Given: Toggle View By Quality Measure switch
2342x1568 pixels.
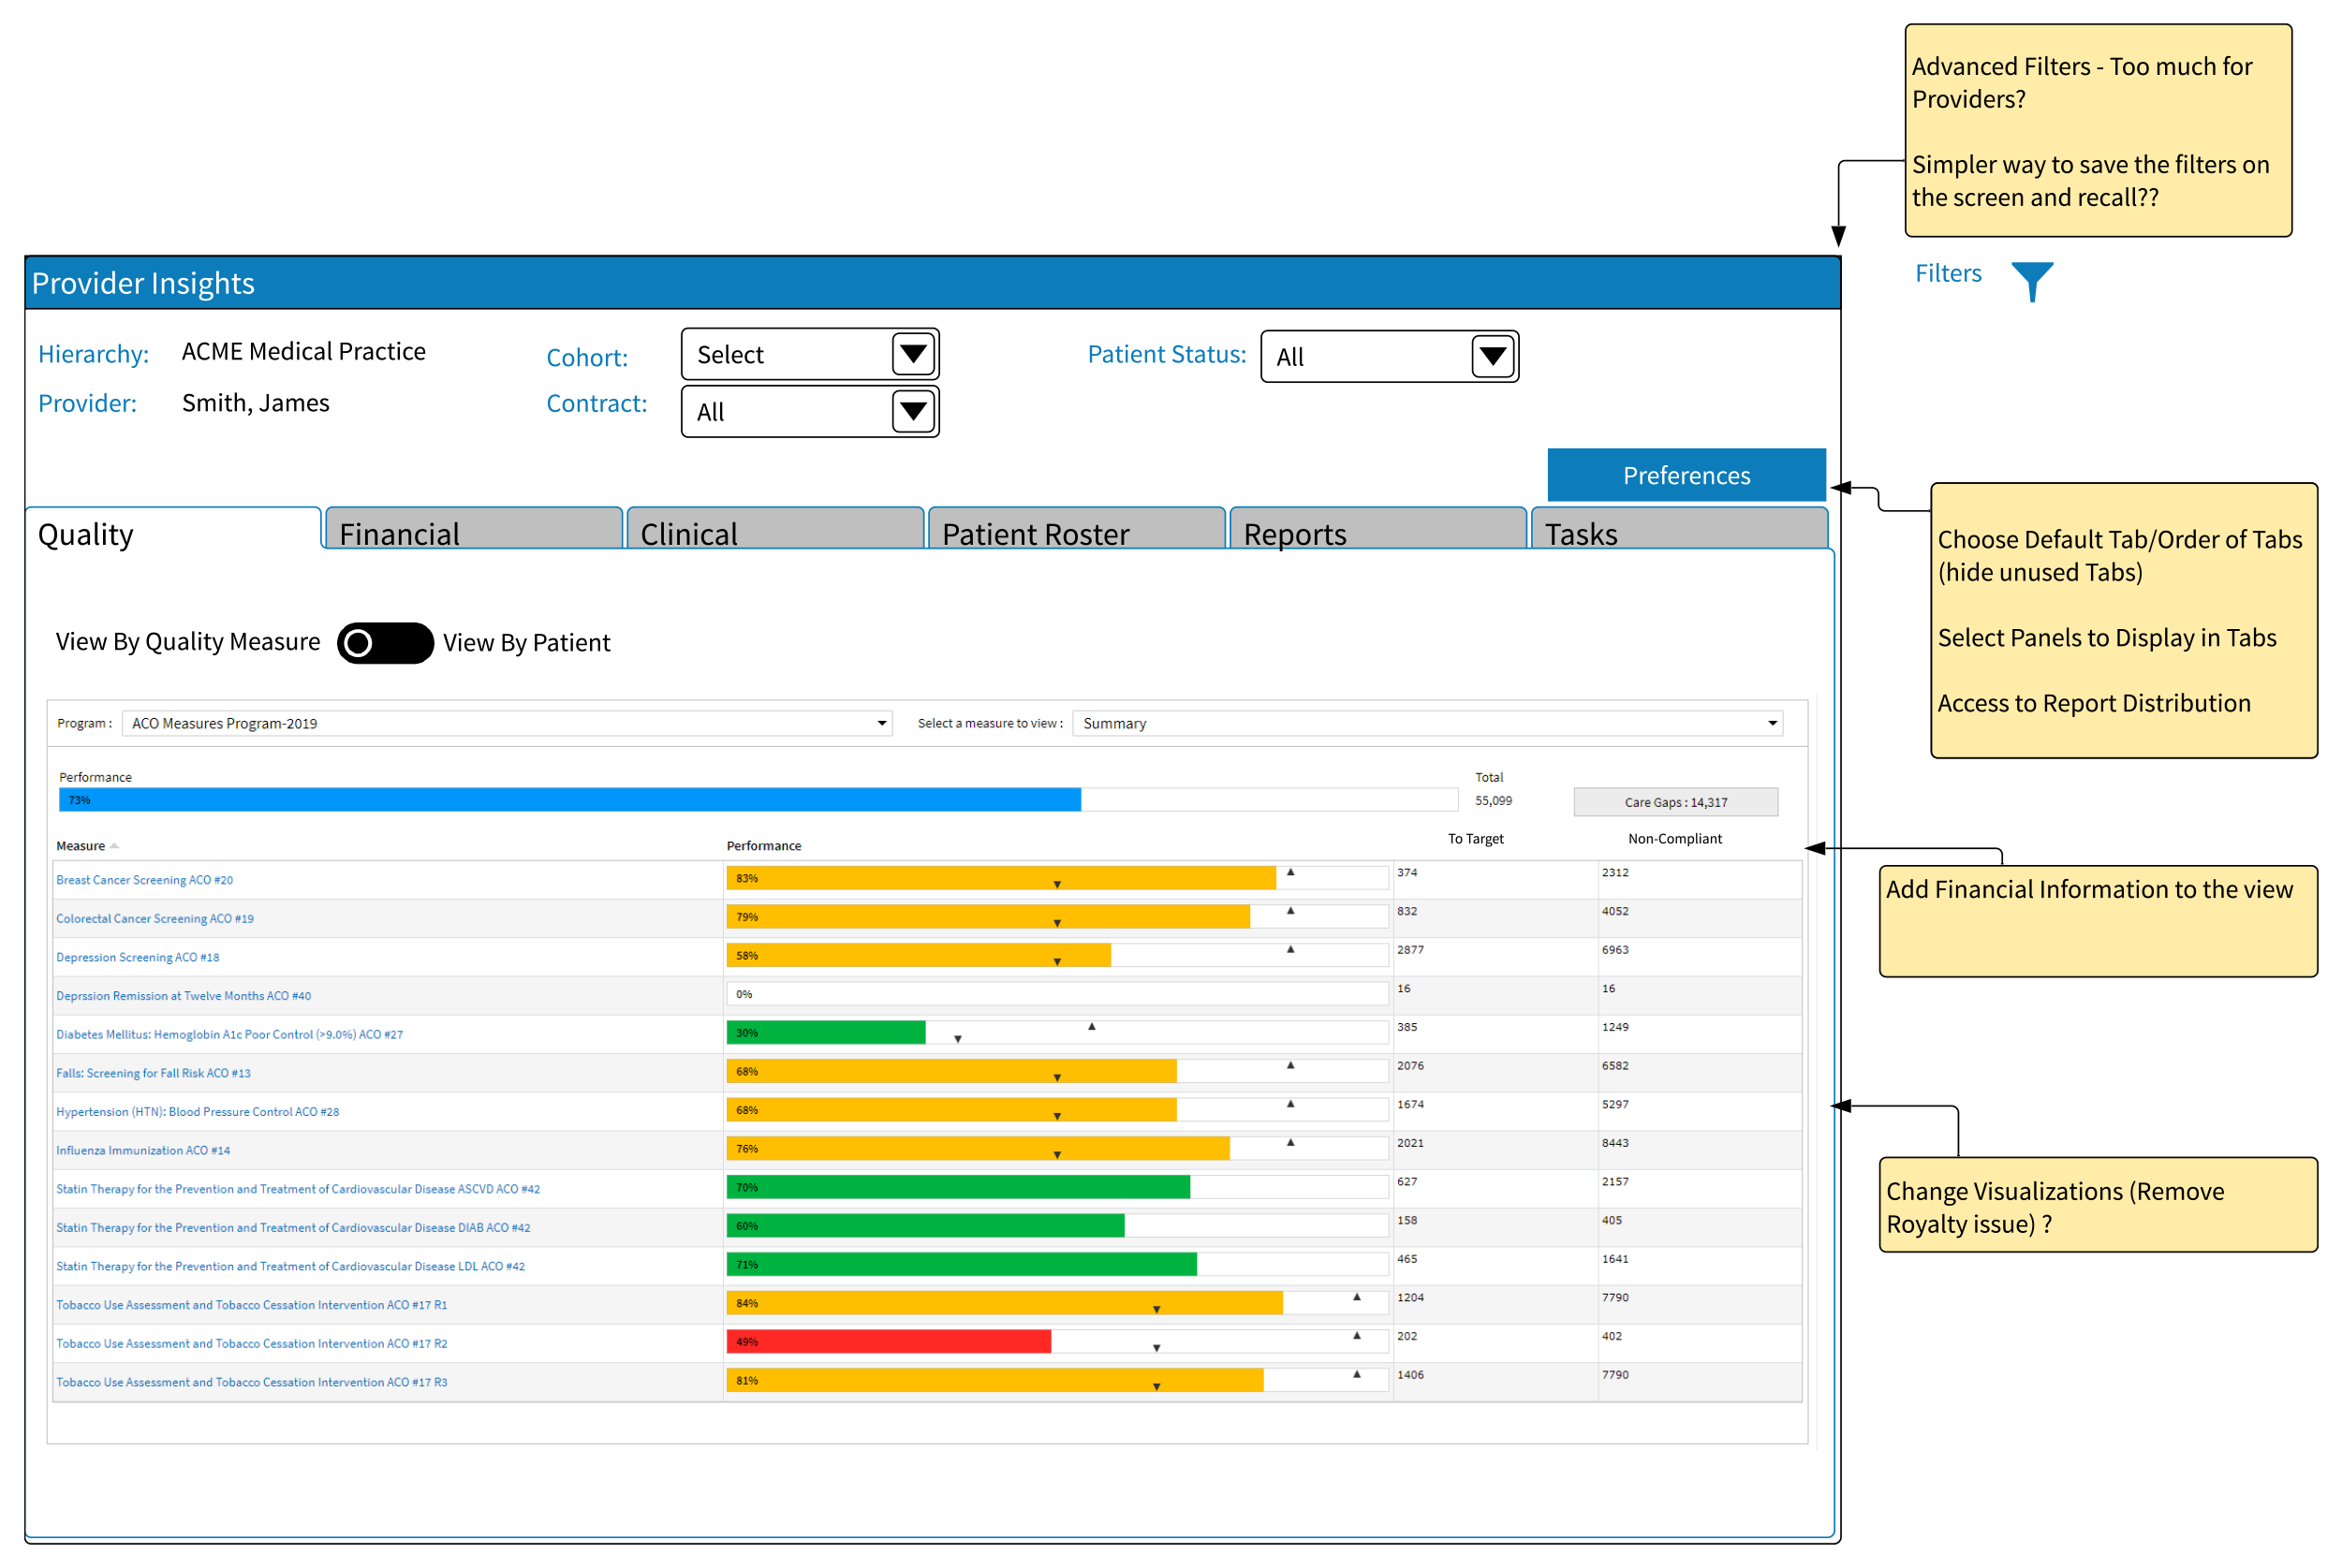Looking at the screenshot, I should [x=384, y=643].
